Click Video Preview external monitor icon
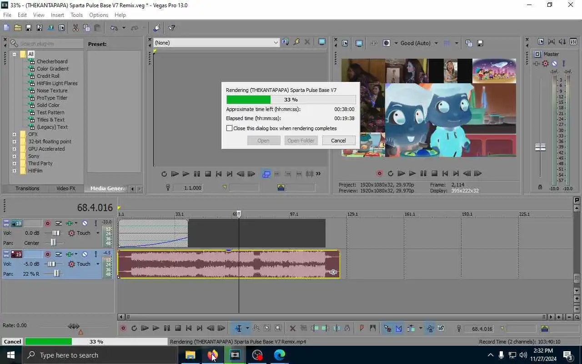 (x=359, y=43)
